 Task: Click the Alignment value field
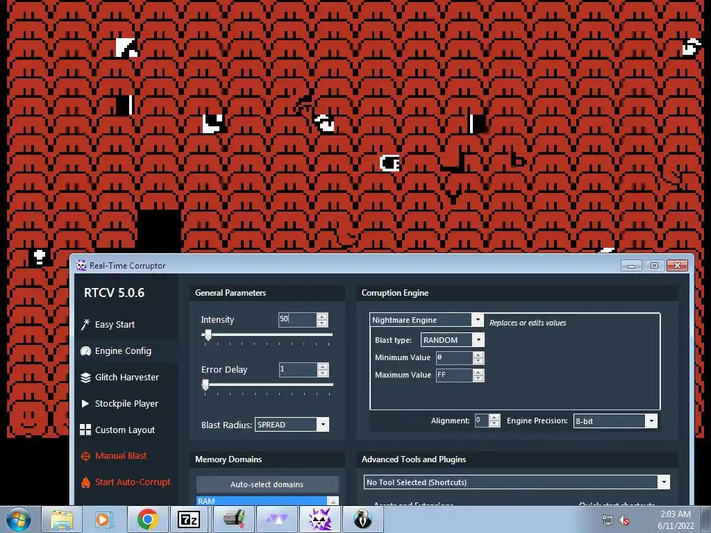click(482, 421)
